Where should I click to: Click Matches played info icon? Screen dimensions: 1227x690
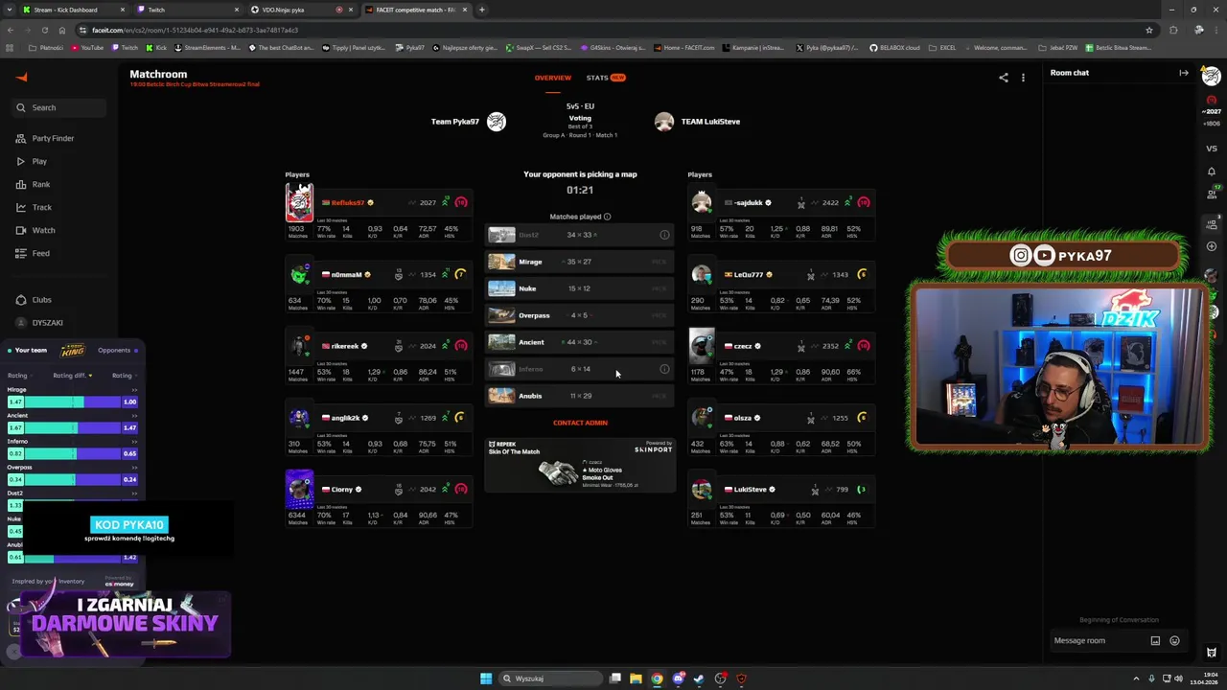pyautogui.click(x=607, y=217)
